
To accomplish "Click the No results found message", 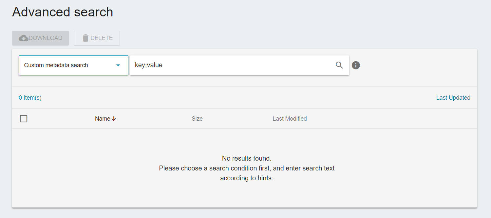I will coord(247,158).
